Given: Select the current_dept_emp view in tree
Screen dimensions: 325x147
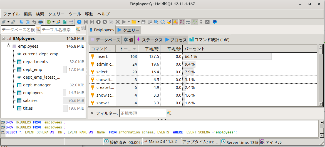Looking at the screenshot, I should [x=41, y=54].
